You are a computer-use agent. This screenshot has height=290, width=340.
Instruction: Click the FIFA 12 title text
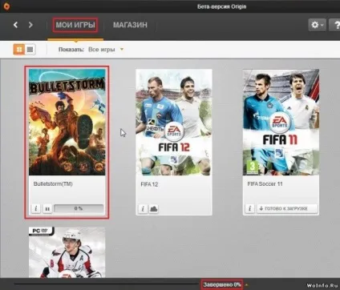point(149,184)
